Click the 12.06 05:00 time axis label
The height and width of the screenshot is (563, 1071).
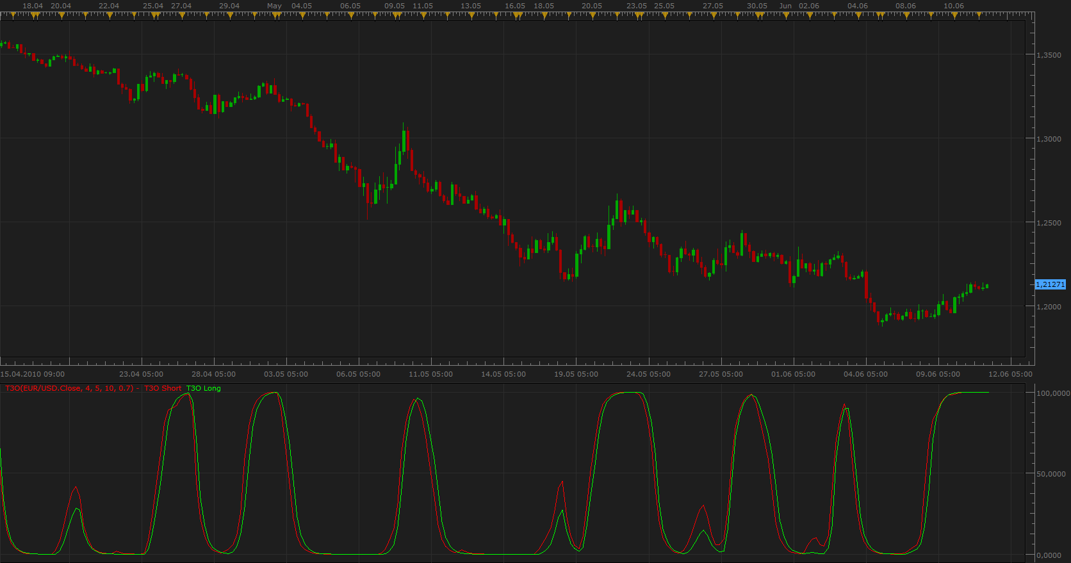point(1011,374)
